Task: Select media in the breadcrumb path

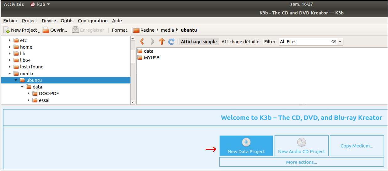Action: 167,30
